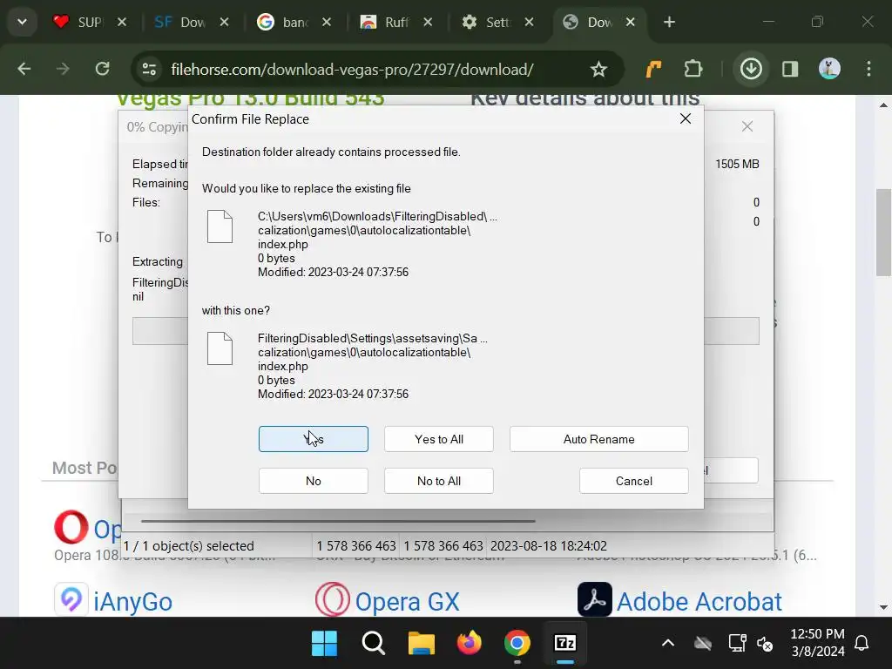The width and height of the screenshot is (892, 669).
Task: Switch to Chrome via taskbar icon
Action: point(517,644)
